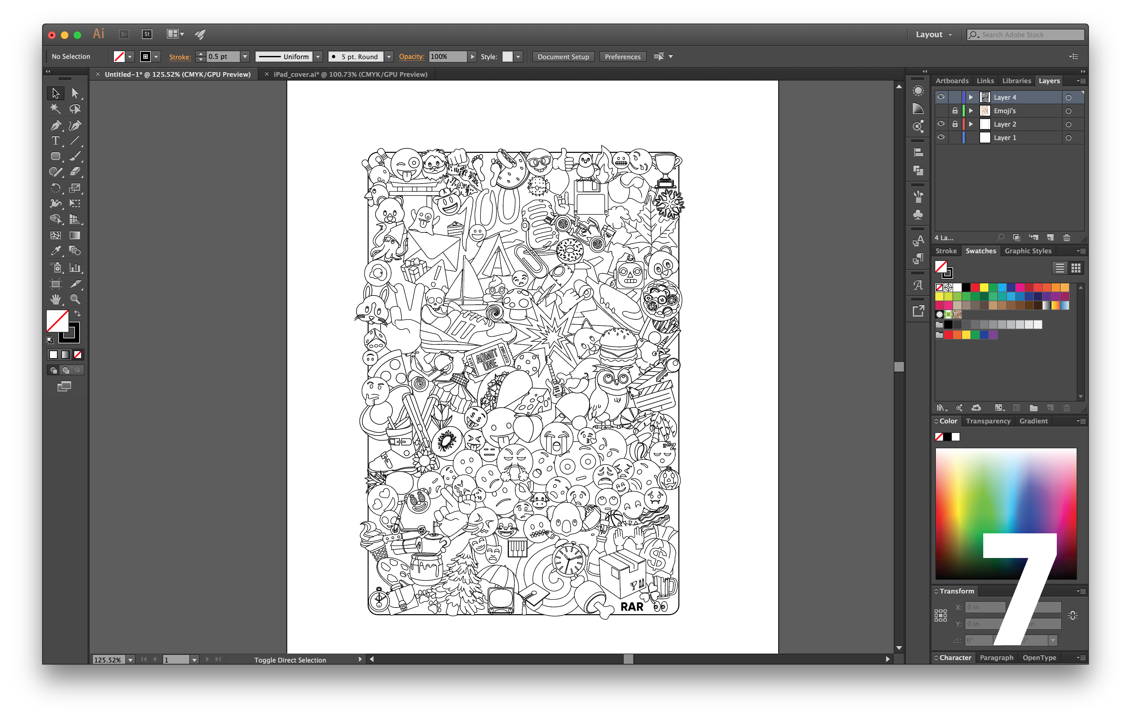Unlock the Emoji's layer lock
Viewport: 1131px width, 722px height.
[x=954, y=111]
